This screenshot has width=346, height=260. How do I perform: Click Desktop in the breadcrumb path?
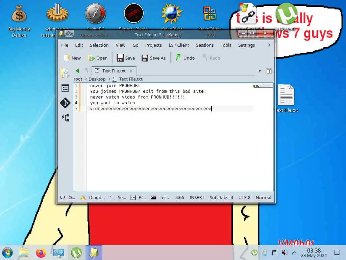97,79
